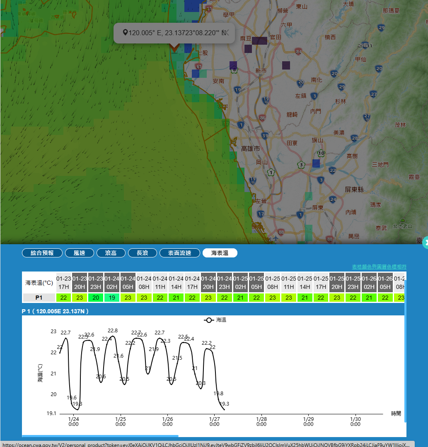Click the 北大武山 mountain peak icon
Screen dimensions: 428x447
click(x=402, y=221)
